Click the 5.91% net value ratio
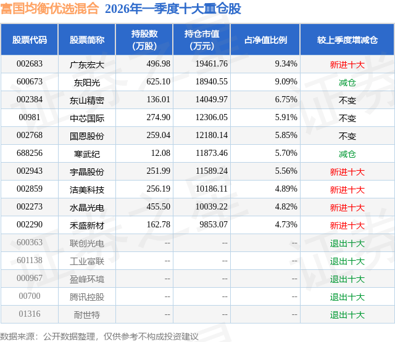 (286, 118)
